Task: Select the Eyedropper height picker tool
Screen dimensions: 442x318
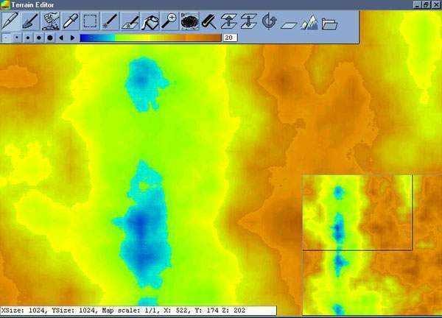Action: click(x=71, y=21)
